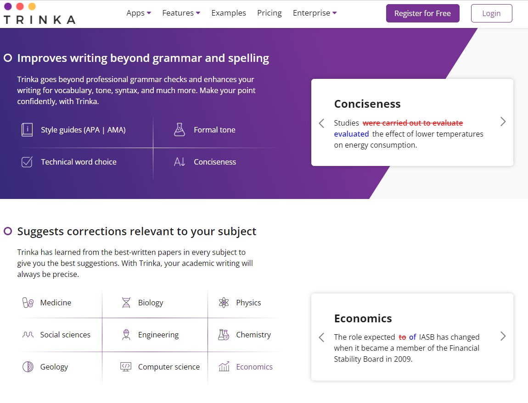
Task: Select the Conciseness feature icon
Action: [179, 161]
